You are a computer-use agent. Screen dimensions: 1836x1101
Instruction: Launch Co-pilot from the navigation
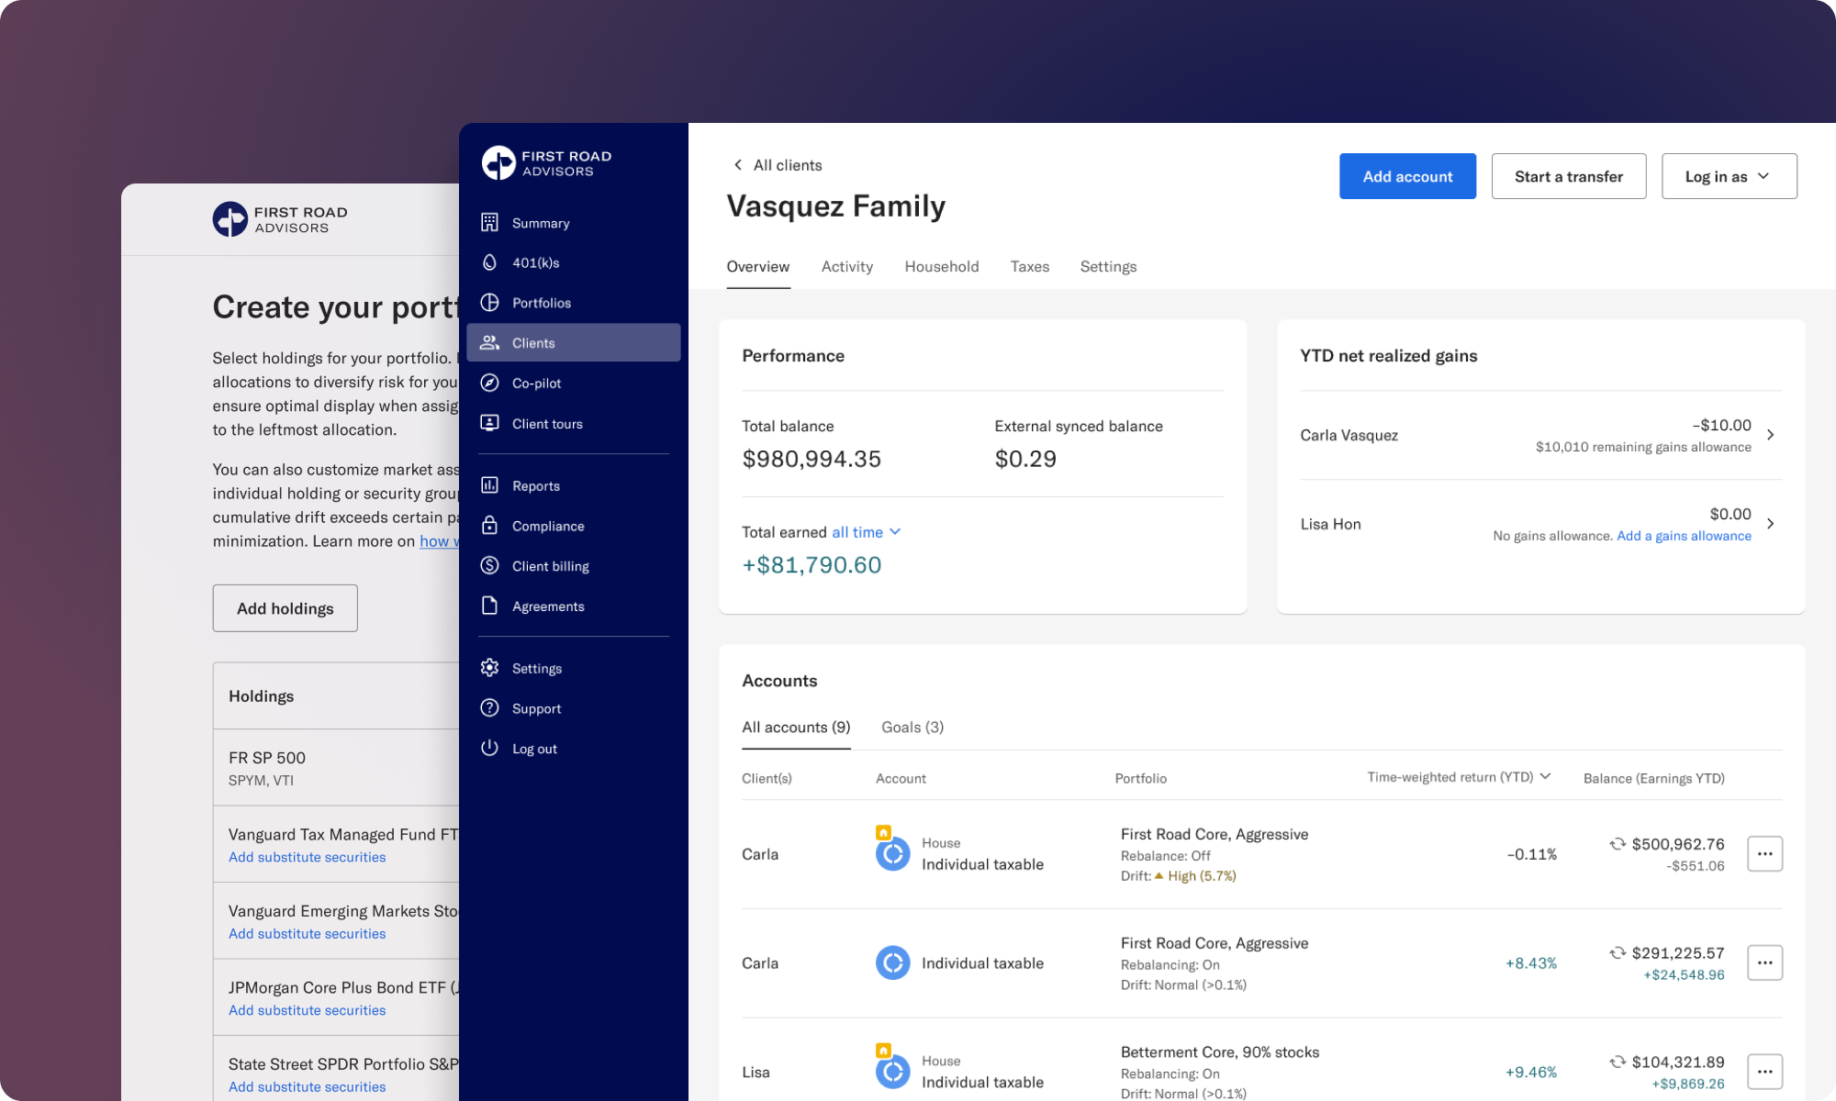click(x=535, y=383)
